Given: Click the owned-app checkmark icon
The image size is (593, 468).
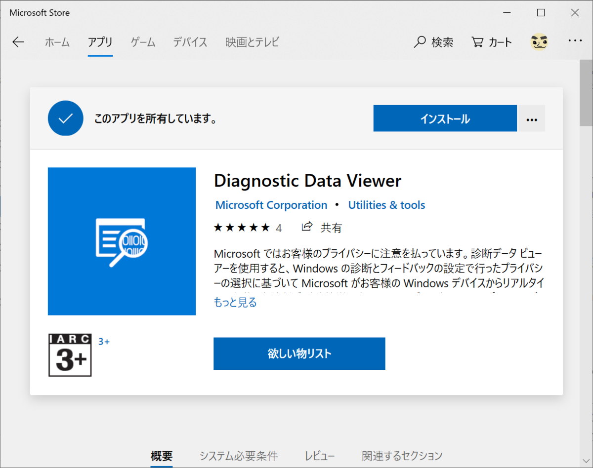Looking at the screenshot, I should point(66,118).
